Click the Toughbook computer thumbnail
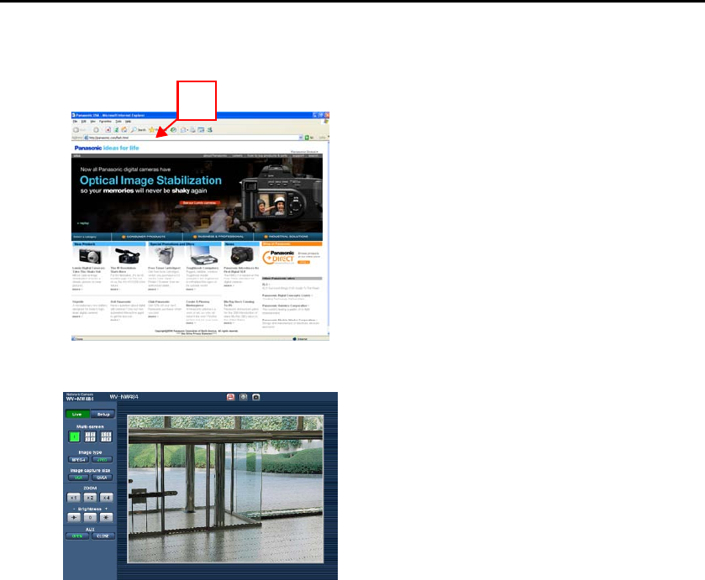The width and height of the screenshot is (705, 580). click(203, 256)
